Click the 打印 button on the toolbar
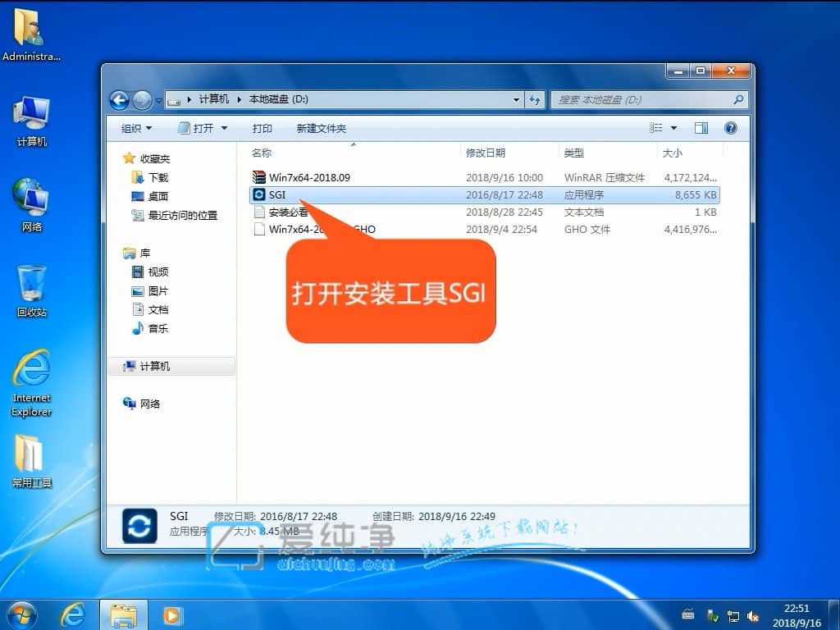 coord(263,128)
